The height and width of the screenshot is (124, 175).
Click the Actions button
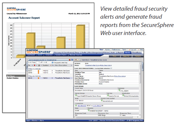pos(138,56)
